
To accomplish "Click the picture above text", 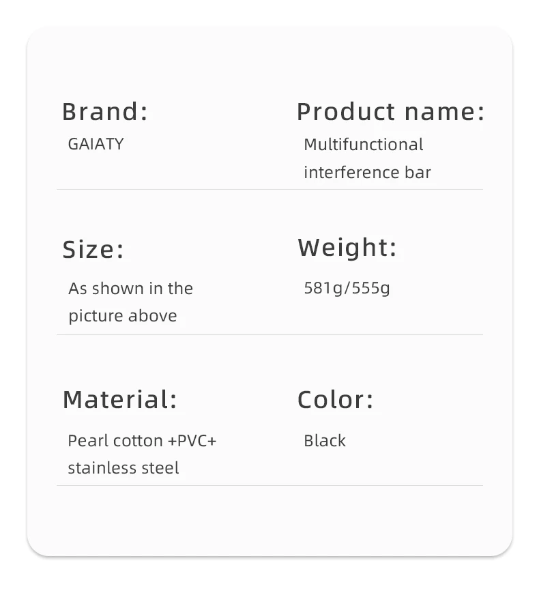I will click(x=122, y=316).
